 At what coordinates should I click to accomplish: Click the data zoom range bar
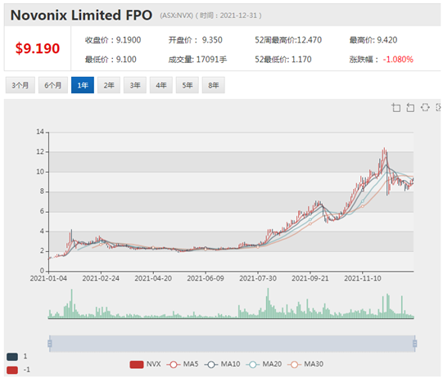pos(233,344)
